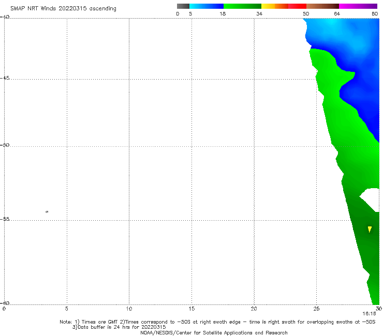Click the note '3)Data buffer is 24 hrs'
Screen dimensions: 383x336
(119, 327)
